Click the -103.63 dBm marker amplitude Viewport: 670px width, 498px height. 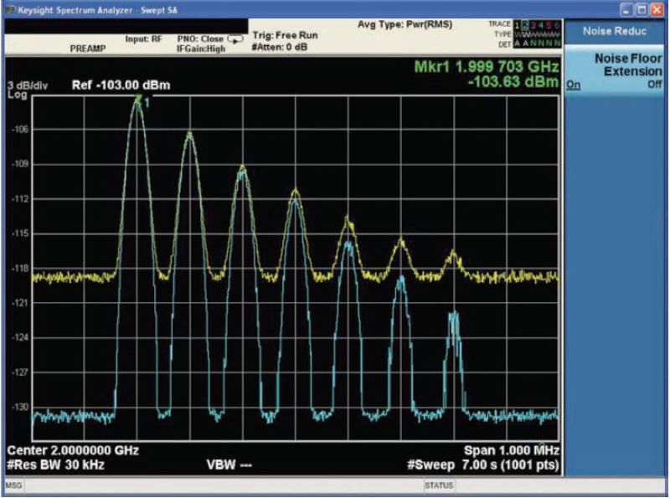coord(513,81)
